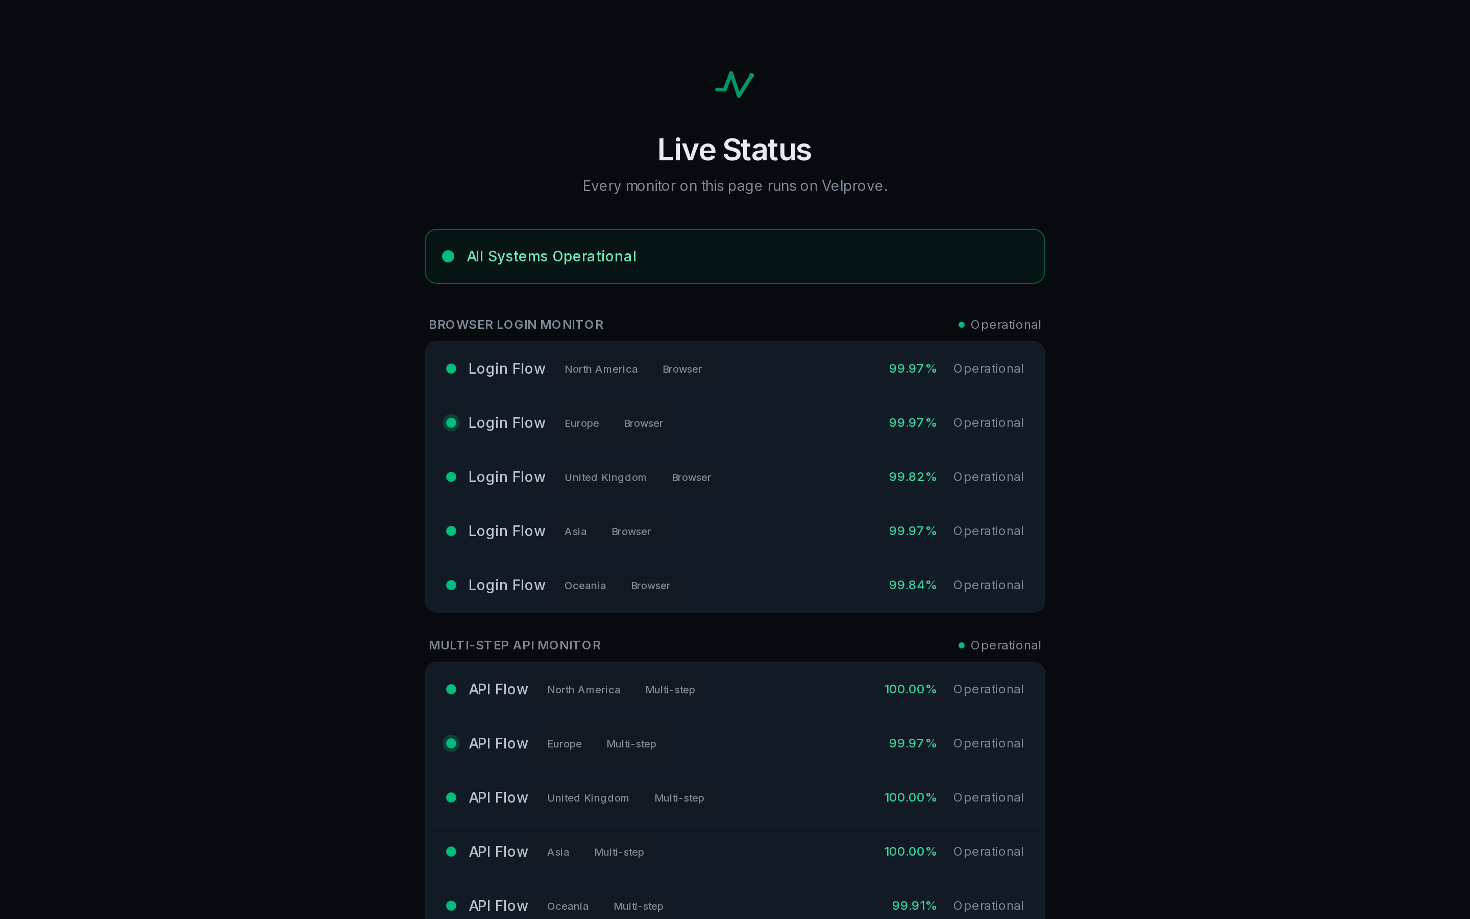Click pulsing status dot for Europe API Flow
Image resolution: width=1470 pixels, height=919 pixels.
tap(451, 743)
